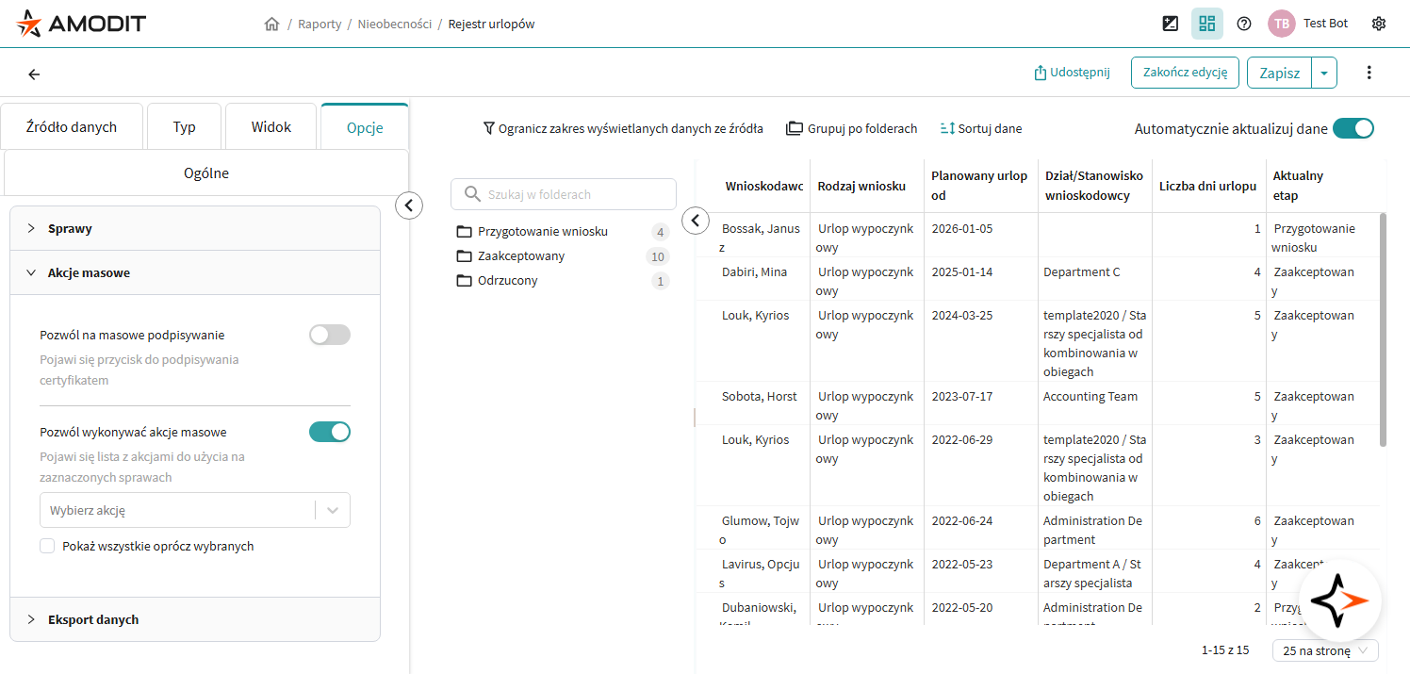Image resolution: width=1410 pixels, height=674 pixels.
Task: Open the three-dot more options menu
Action: pos(1369,73)
